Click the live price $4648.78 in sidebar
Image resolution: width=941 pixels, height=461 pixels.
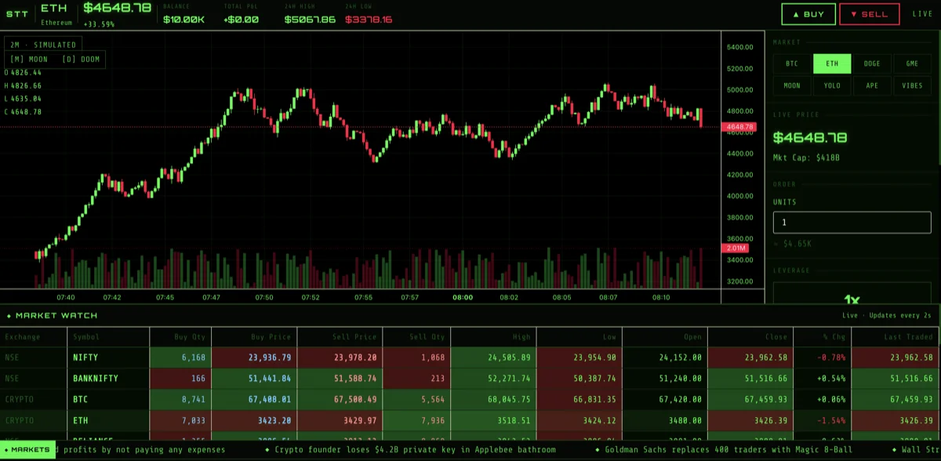[x=810, y=137]
